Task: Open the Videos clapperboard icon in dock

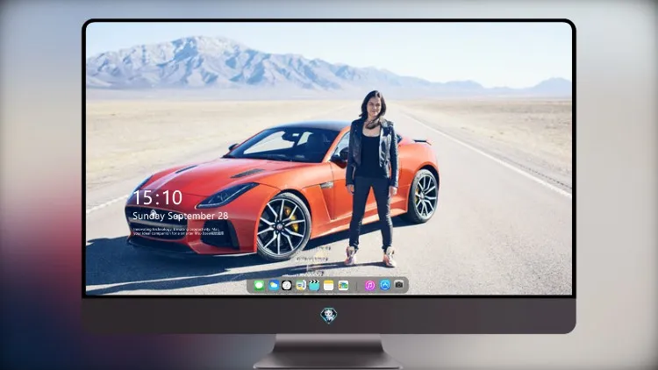Action: pos(314,285)
